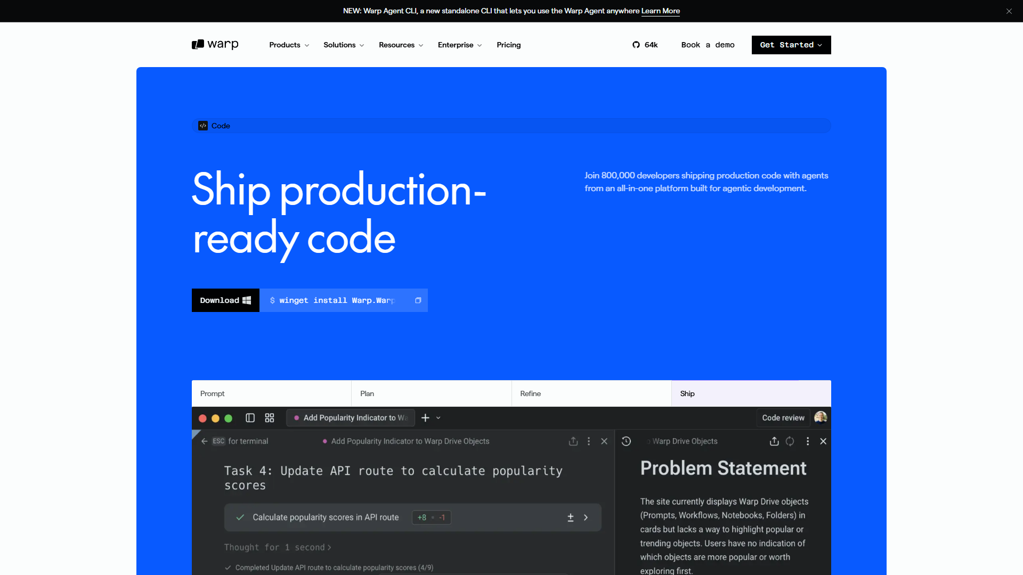Expand the Products dropdown menu
1023x575 pixels.
289,45
